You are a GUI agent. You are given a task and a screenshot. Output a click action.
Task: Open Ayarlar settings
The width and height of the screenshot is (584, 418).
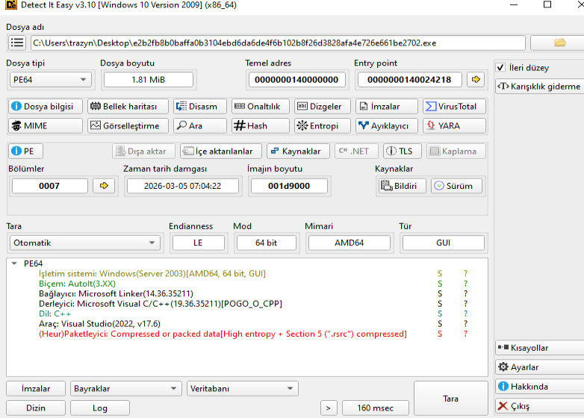click(538, 367)
